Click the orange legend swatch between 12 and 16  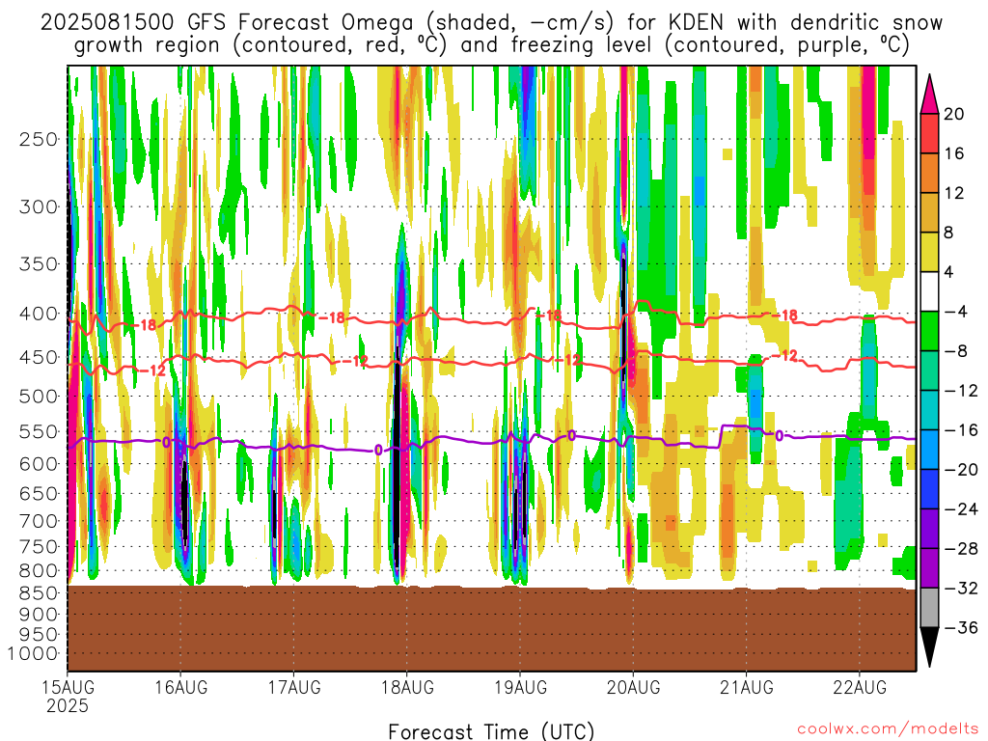tap(929, 173)
